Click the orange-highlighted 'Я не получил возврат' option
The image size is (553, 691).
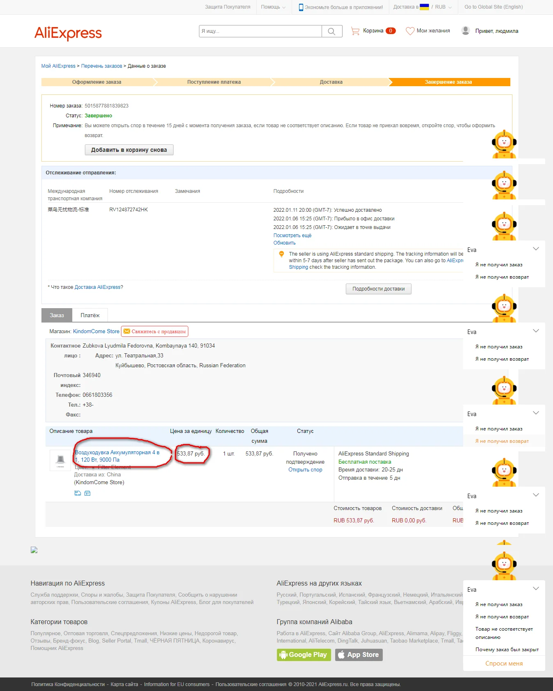[x=502, y=441]
